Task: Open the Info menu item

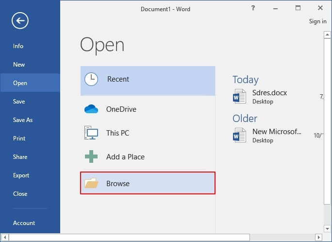Action: [18, 46]
